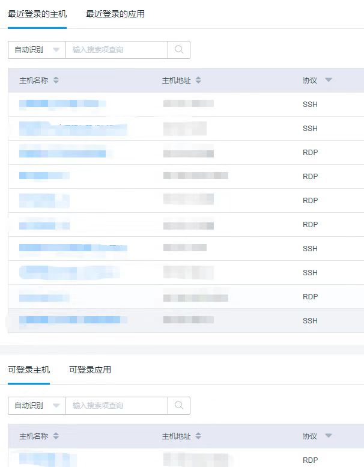Open blurred host name link in first row
This screenshot has width=364, height=467.
pos(62,103)
